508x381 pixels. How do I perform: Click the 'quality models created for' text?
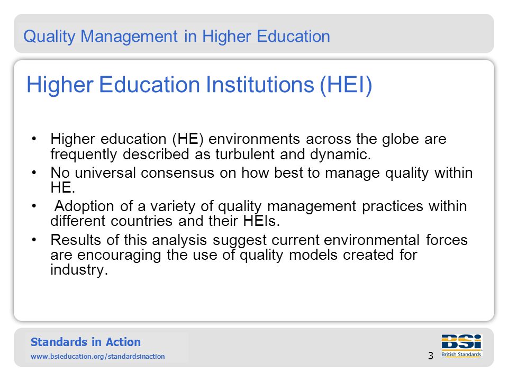tap(328, 255)
